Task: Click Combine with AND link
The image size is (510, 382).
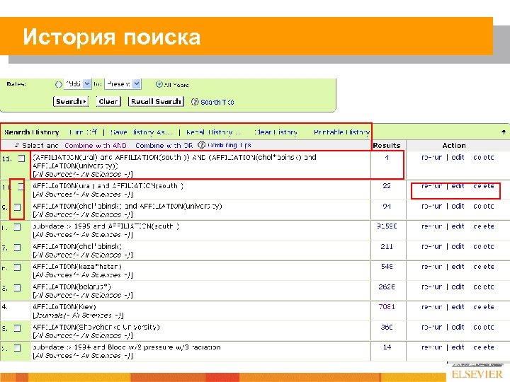Action: pos(96,146)
